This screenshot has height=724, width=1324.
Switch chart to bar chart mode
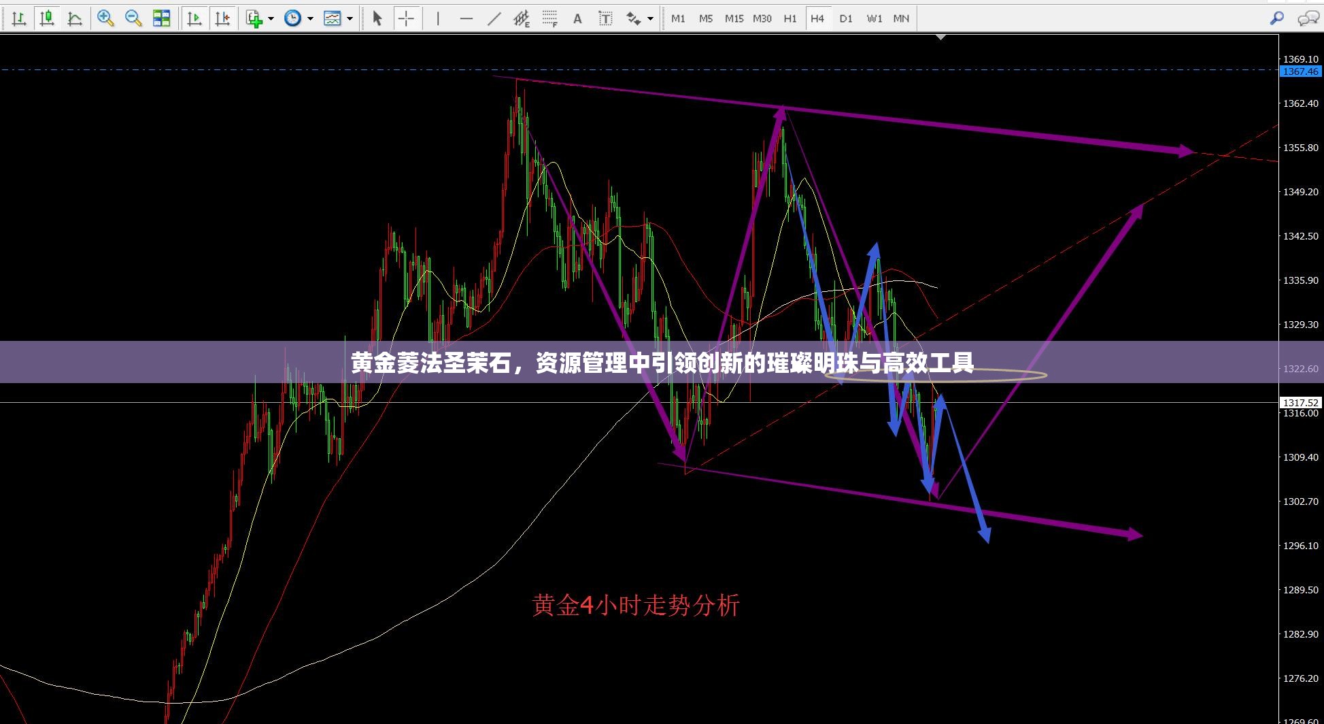pyautogui.click(x=19, y=18)
